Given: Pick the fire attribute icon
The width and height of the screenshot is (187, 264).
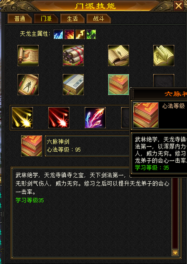Looking at the screenshot, I should 69,34.
